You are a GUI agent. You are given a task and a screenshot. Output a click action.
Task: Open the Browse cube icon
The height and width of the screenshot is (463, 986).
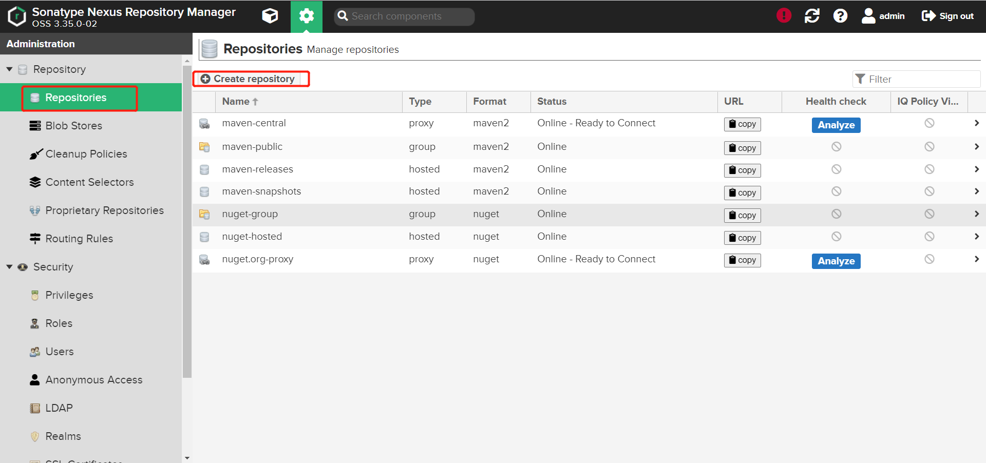click(x=270, y=16)
